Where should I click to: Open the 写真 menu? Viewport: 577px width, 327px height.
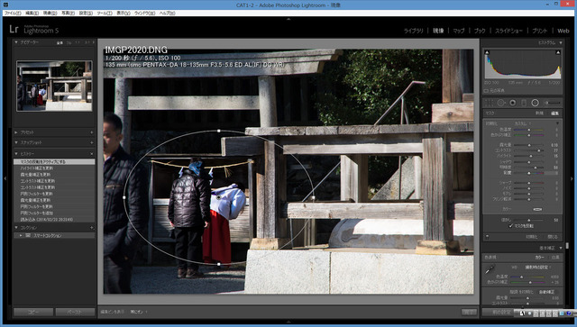click(x=68, y=13)
